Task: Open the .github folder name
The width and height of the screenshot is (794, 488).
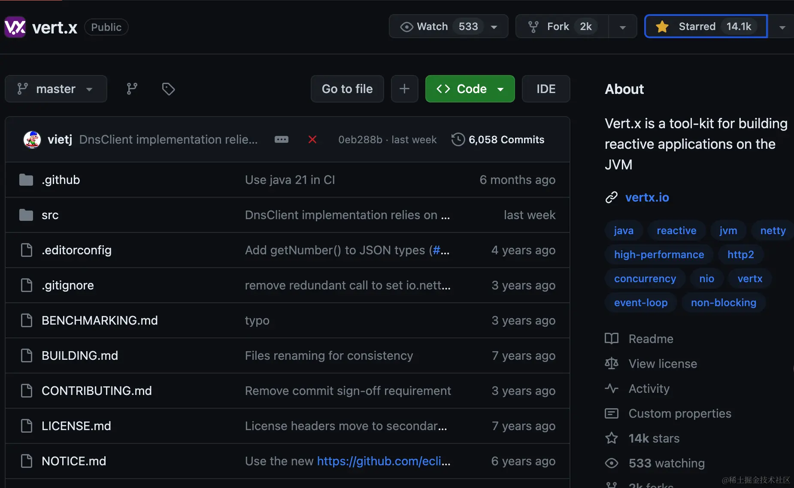Action: (x=61, y=180)
